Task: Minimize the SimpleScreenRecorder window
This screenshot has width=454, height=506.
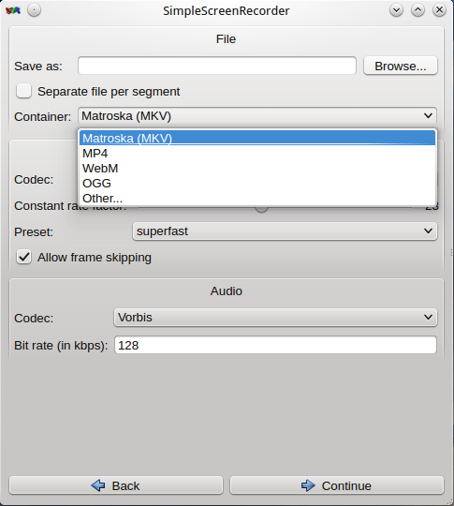Action: tap(396, 10)
